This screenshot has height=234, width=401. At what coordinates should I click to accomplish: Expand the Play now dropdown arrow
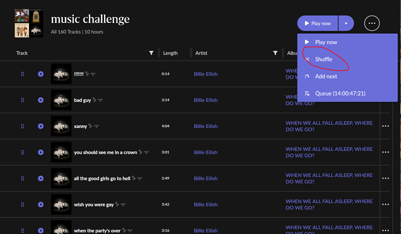pos(346,23)
